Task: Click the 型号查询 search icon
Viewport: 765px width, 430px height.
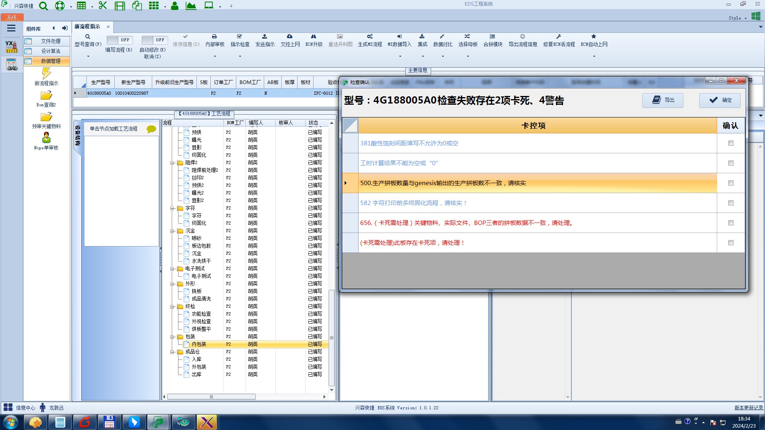Action: coord(88,37)
